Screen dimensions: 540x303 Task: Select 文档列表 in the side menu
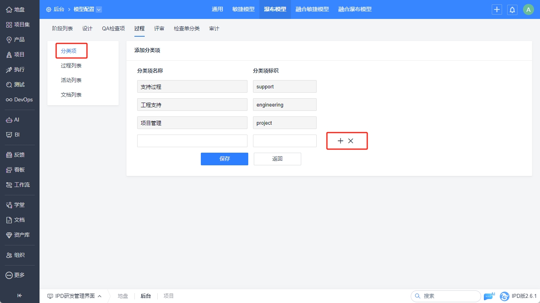coord(71,95)
